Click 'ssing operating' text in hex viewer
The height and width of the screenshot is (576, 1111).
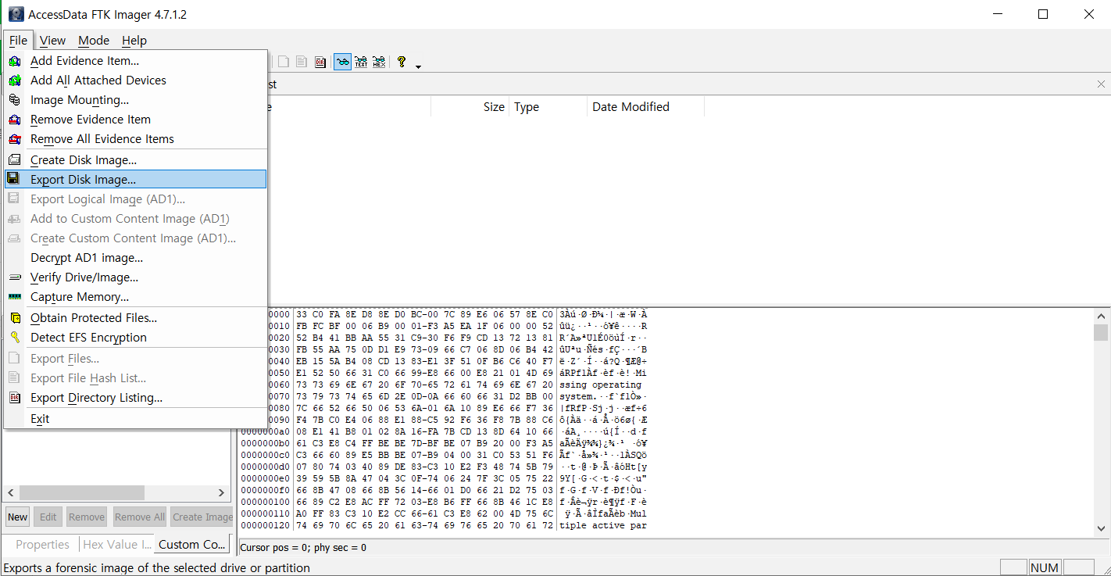pos(600,385)
